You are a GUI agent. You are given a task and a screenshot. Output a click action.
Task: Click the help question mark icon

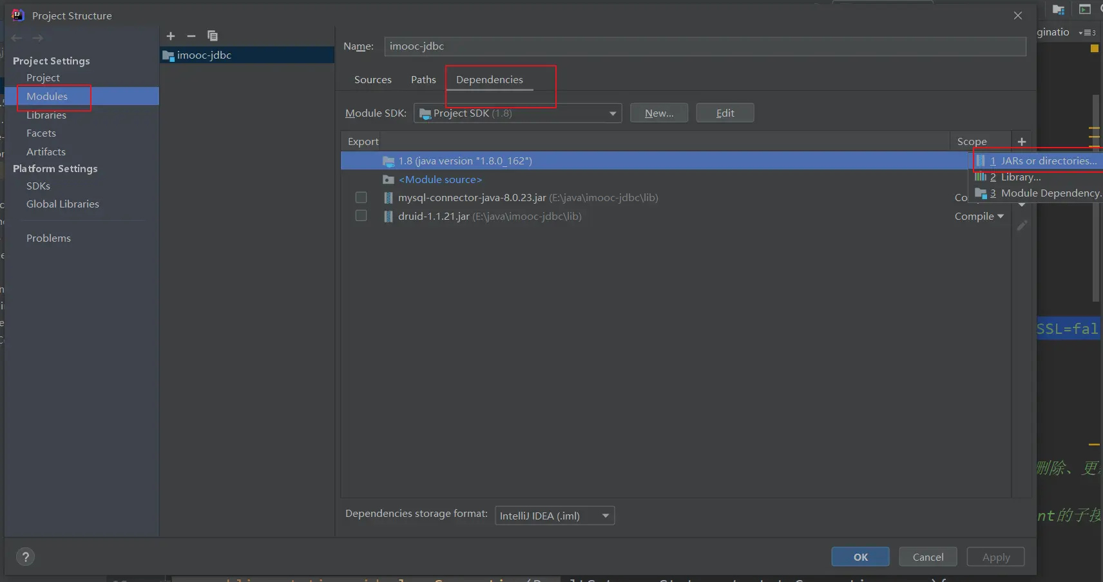coord(25,557)
